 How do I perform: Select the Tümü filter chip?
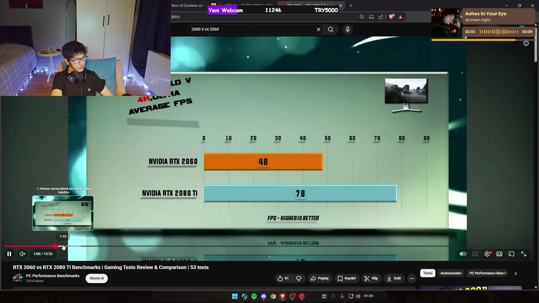click(x=428, y=273)
